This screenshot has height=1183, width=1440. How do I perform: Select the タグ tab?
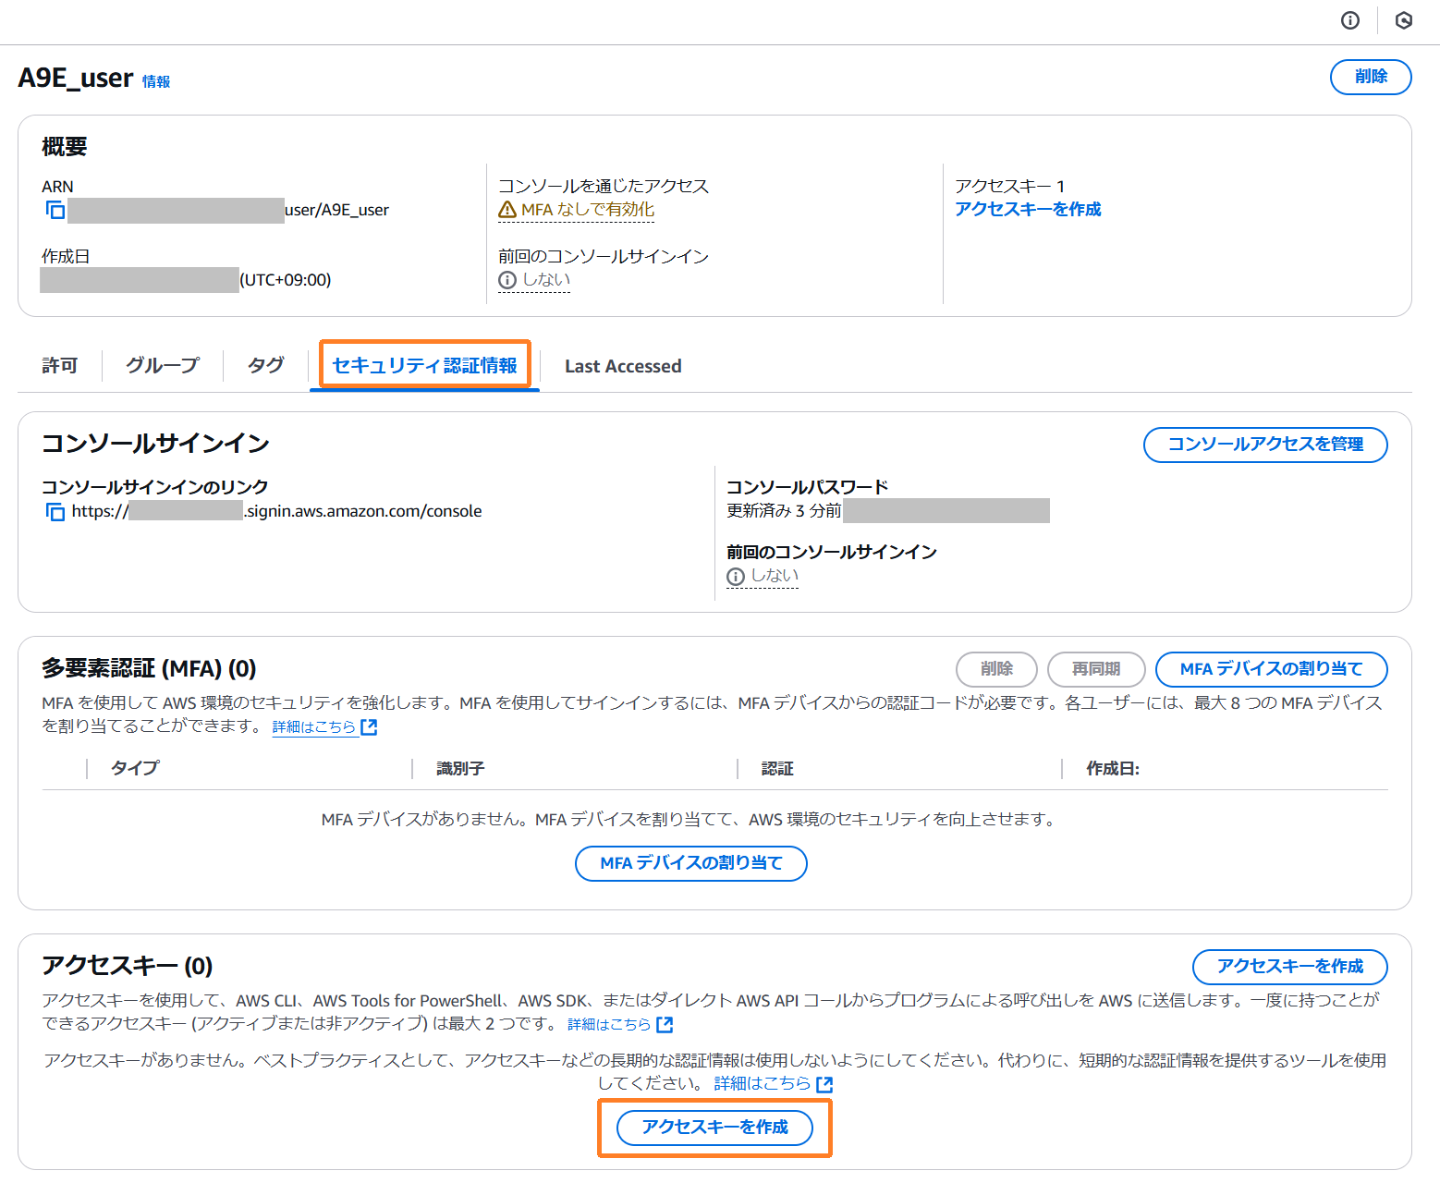point(266,366)
